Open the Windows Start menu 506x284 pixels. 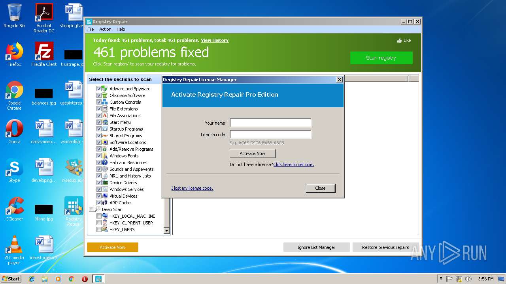tap(11, 278)
